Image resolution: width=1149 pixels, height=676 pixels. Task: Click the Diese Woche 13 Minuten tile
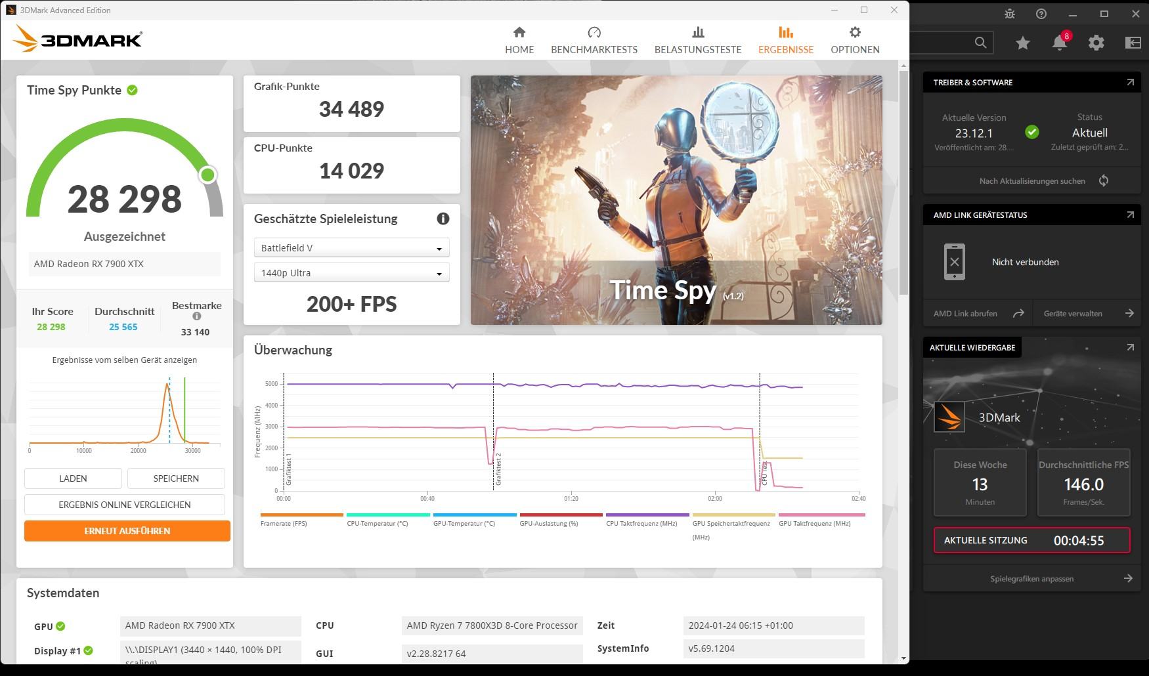980,482
